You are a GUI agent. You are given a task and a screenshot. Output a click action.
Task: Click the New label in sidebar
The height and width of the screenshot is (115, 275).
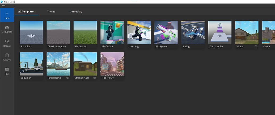coord(7,18)
